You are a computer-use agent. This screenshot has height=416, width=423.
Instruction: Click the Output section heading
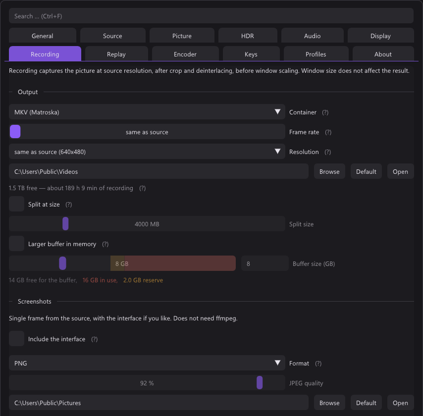(28, 92)
